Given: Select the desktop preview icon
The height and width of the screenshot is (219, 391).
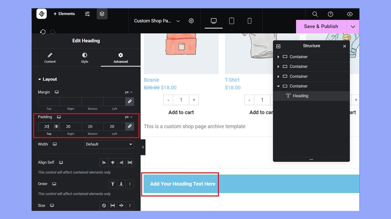Looking at the screenshot, I should 213,21.
